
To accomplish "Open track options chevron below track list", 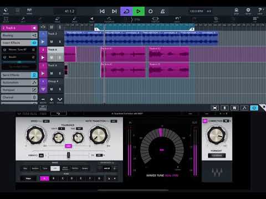I will [60, 99].
